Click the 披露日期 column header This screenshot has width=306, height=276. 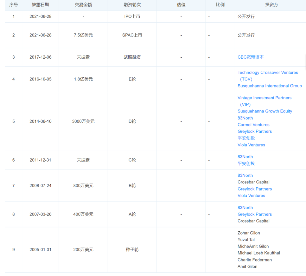40,5
